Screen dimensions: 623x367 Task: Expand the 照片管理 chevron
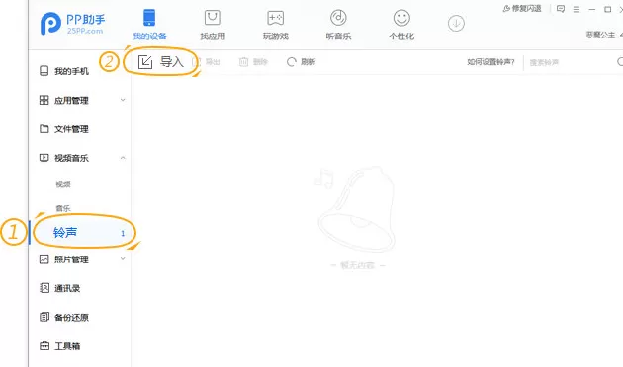(123, 258)
